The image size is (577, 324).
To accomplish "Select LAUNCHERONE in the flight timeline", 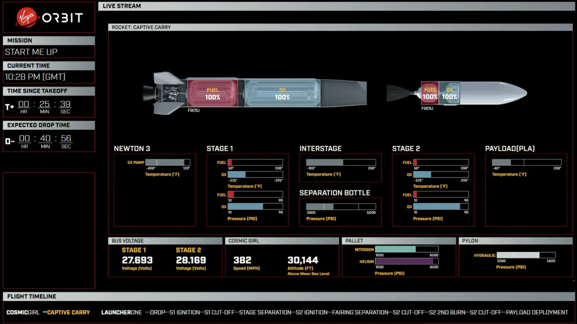I will tap(122, 312).
